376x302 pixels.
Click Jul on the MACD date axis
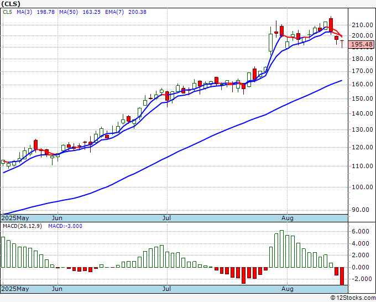click(x=166, y=289)
